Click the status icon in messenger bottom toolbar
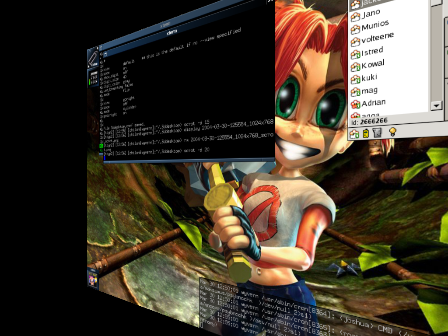 355,134
